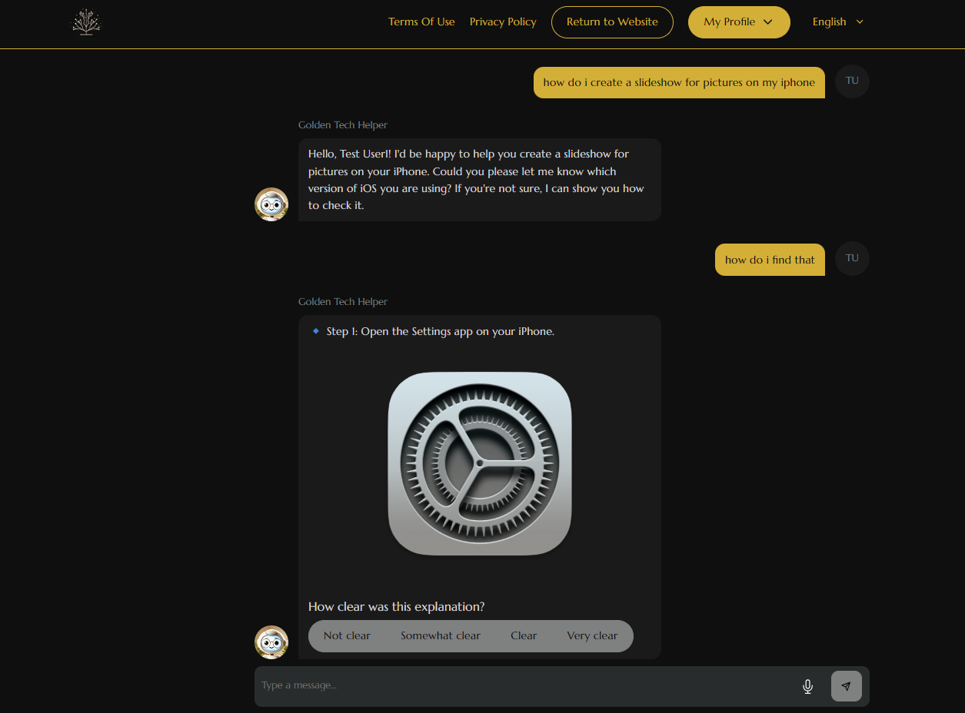Click the 'how do i create a slideshow' message bubble
Screen dimensions: 965x713
(679, 82)
